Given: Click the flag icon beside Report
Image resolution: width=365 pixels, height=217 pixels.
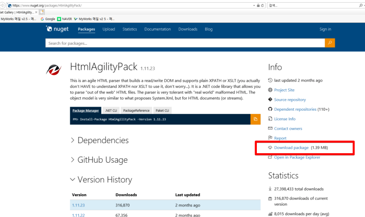Looking at the screenshot, I should click(270, 138).
